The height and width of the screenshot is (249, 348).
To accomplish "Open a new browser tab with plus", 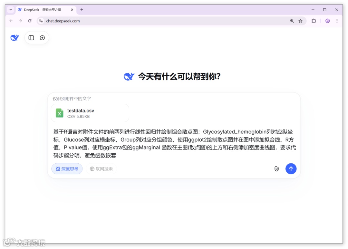I will click(x=82, y=10).
